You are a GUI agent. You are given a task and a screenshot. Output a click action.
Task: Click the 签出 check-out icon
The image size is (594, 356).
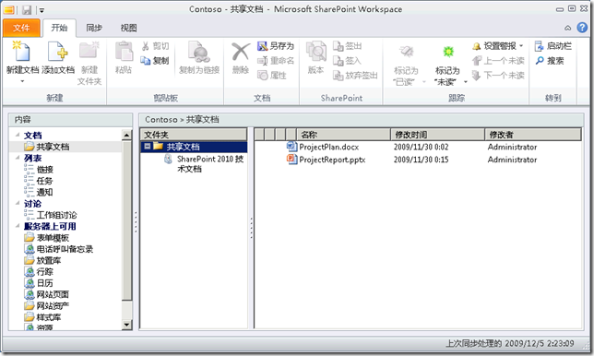(x=338, y=46)
